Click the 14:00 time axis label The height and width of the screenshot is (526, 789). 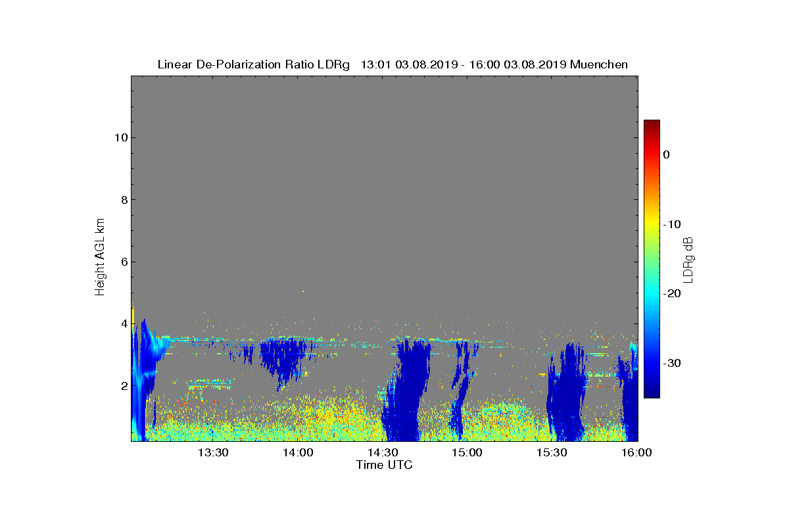click(x=298, y=452)
